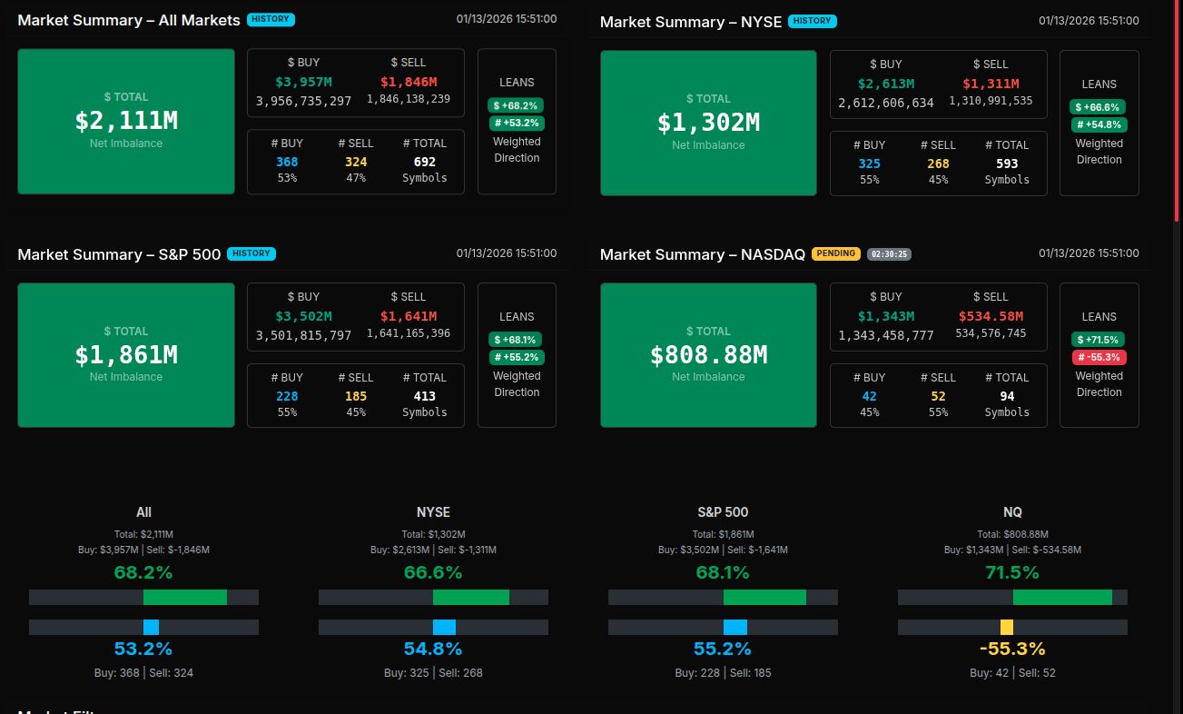Click the $ +68.2% lean badge in All Markets
This screenshot has height=714, width=1183.
click(x=516, y=105)
